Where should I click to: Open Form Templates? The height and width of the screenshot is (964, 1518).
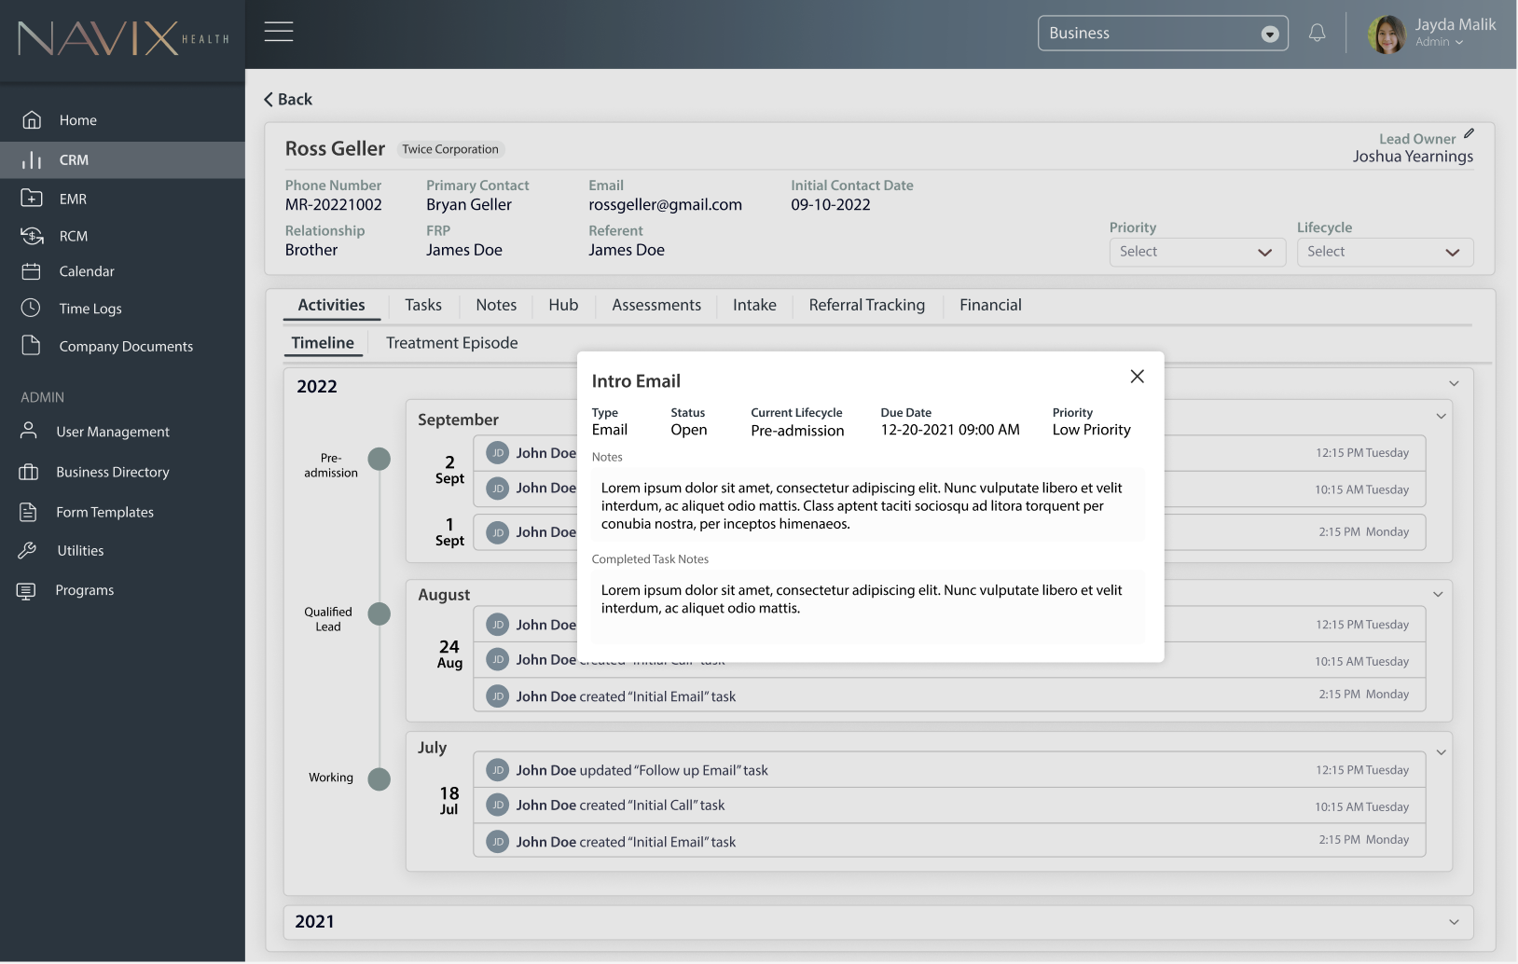tap(105, 512)
